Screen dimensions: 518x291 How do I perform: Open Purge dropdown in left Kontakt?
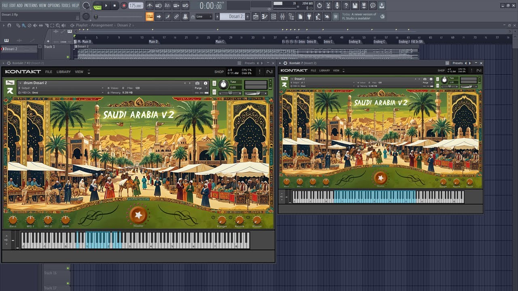click(x=201, y=88)
